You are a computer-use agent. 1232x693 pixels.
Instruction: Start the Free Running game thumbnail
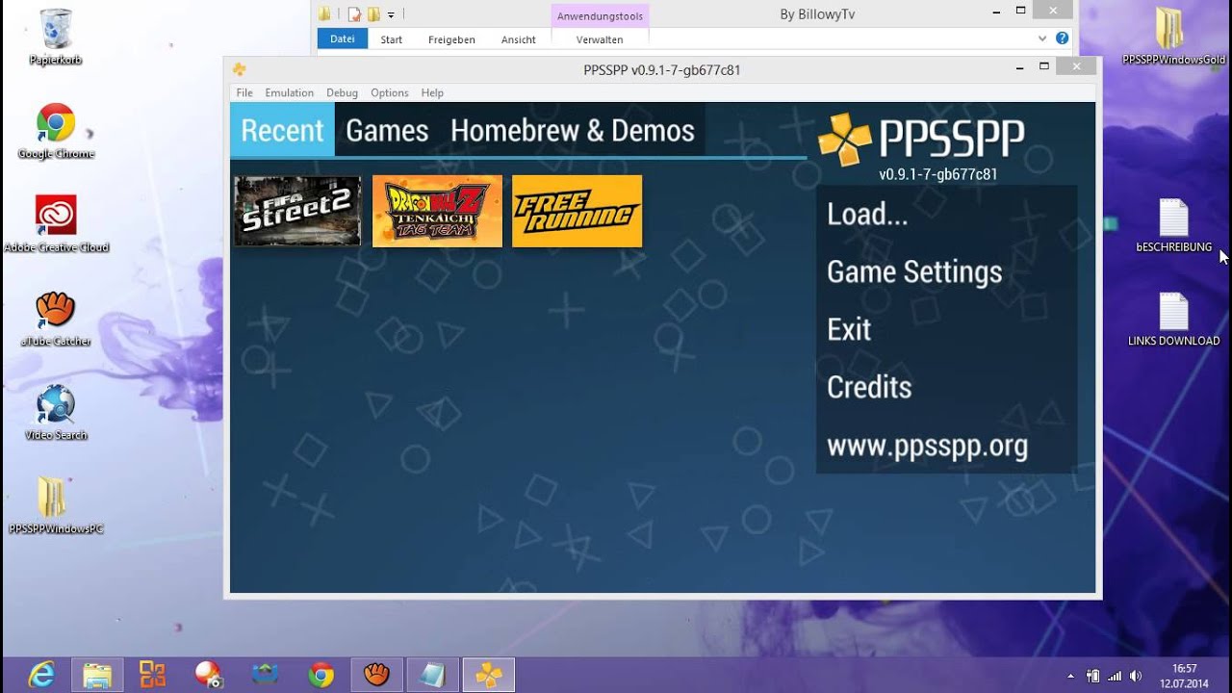click(577, 211)
